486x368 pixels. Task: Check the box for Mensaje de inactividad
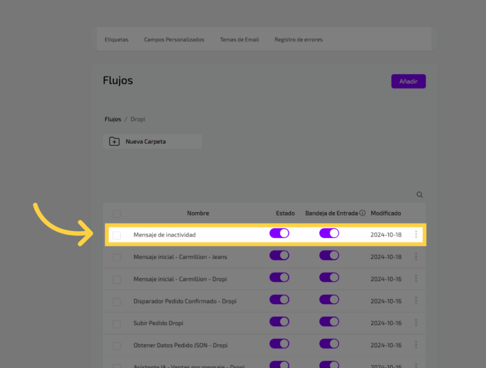pos(117,235)
